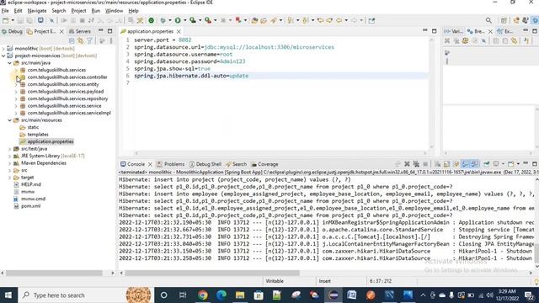Expand the monolithic project node

coord(3,49)
